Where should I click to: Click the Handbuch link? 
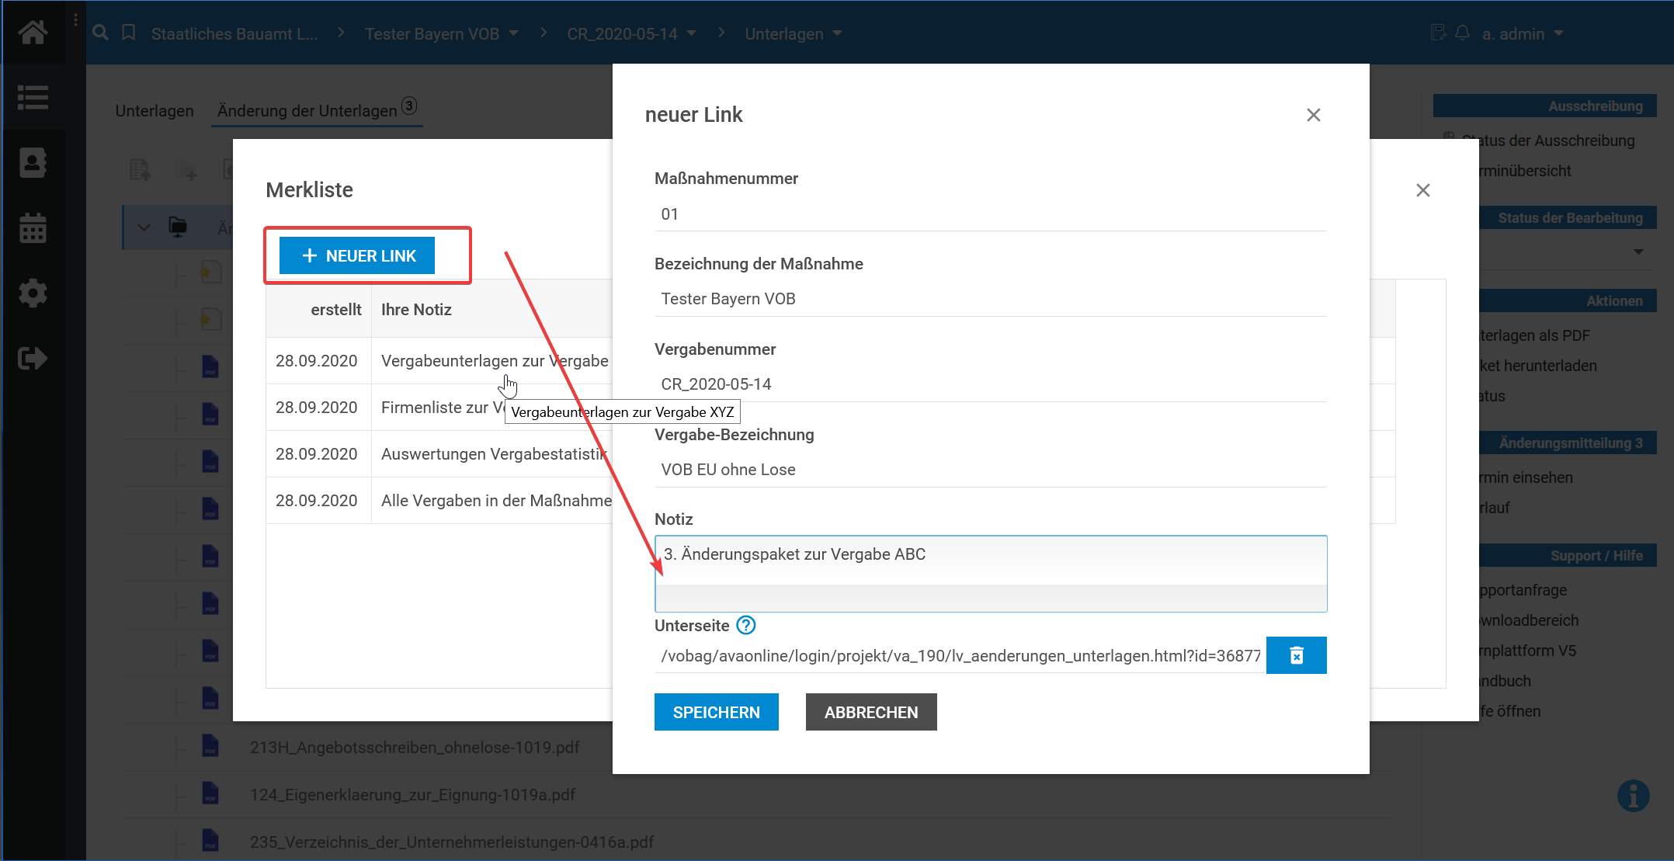click(1506, 681)
